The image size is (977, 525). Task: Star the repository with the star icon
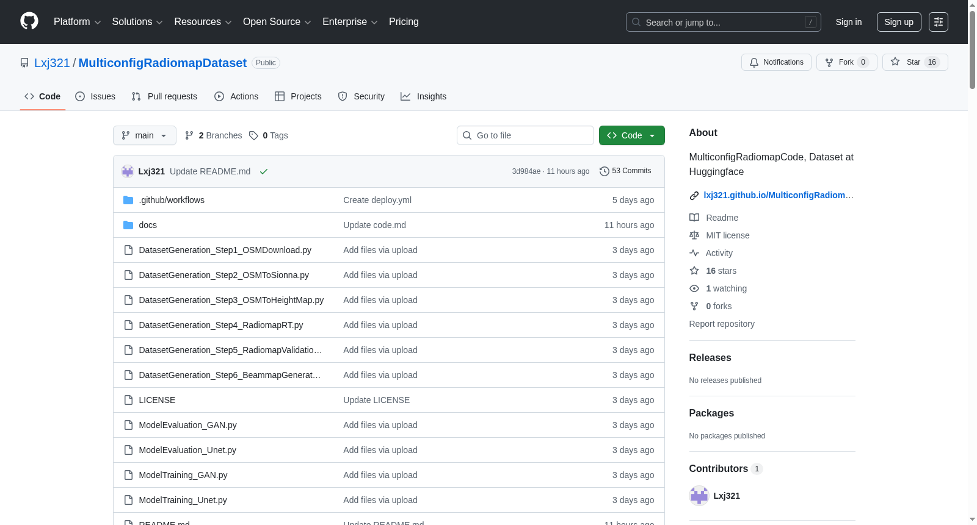pyautogui.click(x=895, y=62)
